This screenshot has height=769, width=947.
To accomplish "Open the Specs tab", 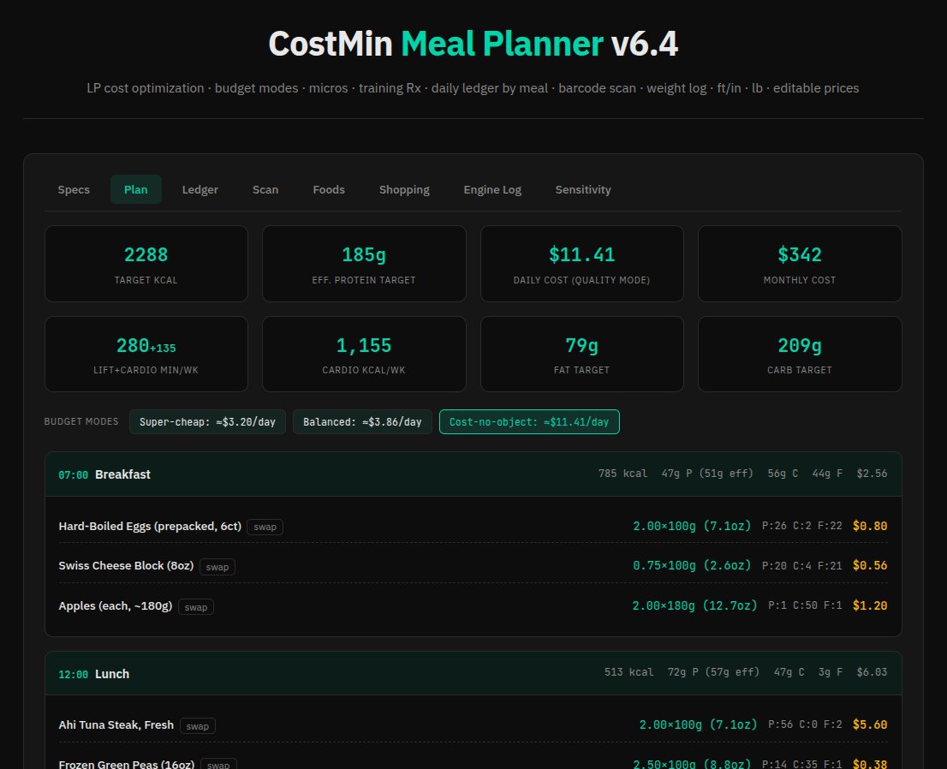I will point(74,190).
